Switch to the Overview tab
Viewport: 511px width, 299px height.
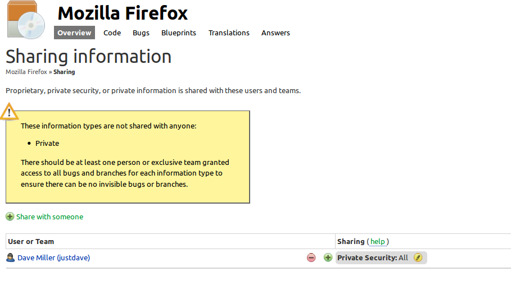pos(74,33)
